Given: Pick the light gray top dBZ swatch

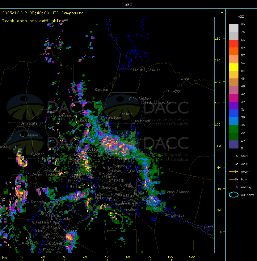Looking at the screenshot, I should [234, 28].
